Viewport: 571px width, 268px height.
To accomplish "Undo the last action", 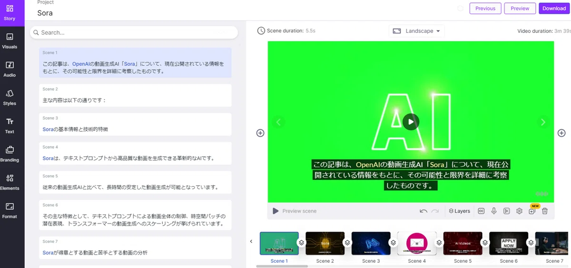I will (423, 211).
